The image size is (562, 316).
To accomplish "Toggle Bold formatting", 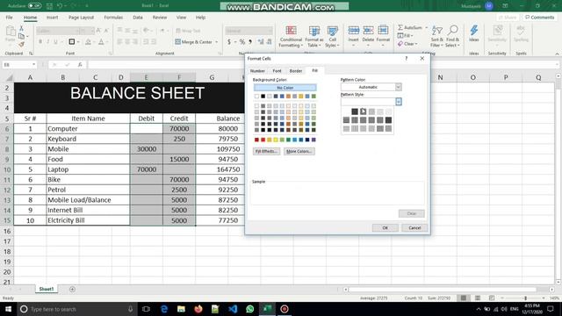I will pos(40,42).
